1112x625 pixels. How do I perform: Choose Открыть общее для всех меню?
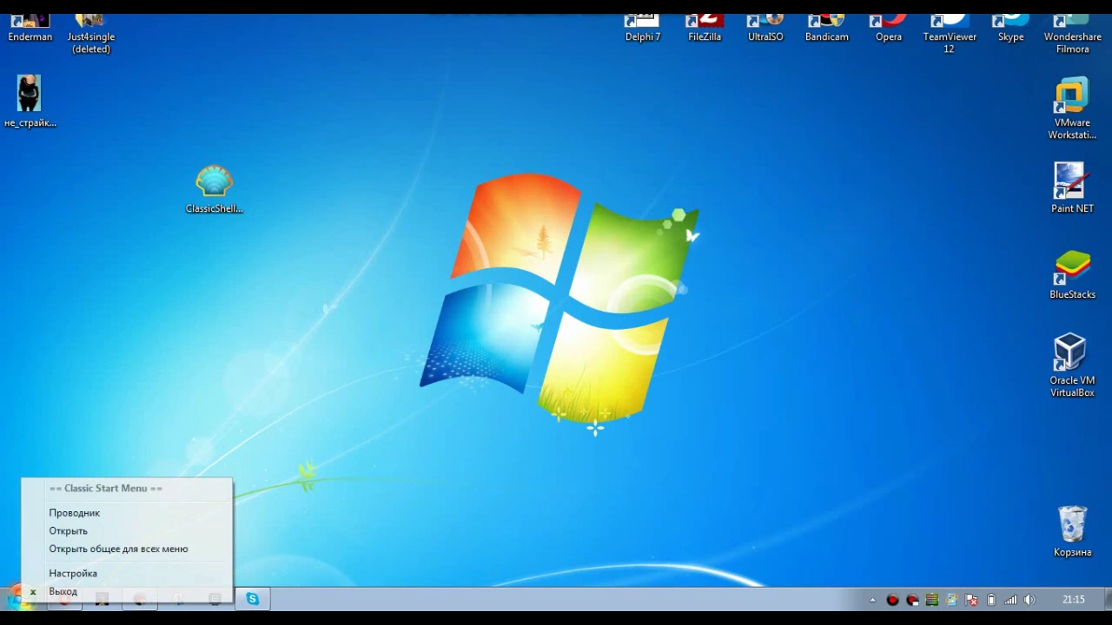[x=127, y=549]
